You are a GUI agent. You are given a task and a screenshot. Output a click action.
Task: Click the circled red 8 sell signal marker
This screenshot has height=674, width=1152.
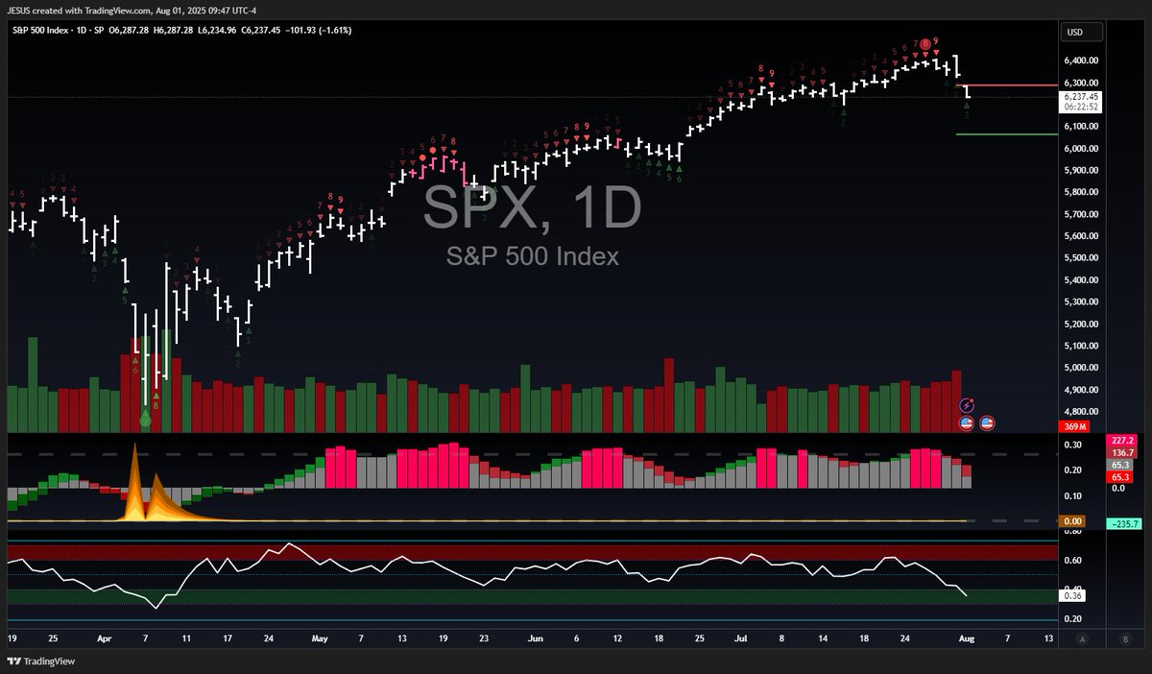[924, 43]
